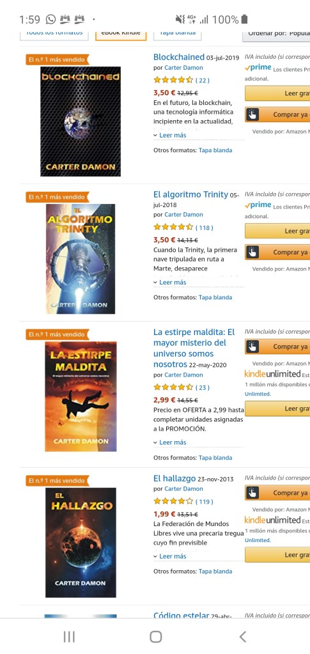This screenshot has width=310, height=654.
Task: Expand Leer más under La estirpe maldita
Action: click(170, 442)
